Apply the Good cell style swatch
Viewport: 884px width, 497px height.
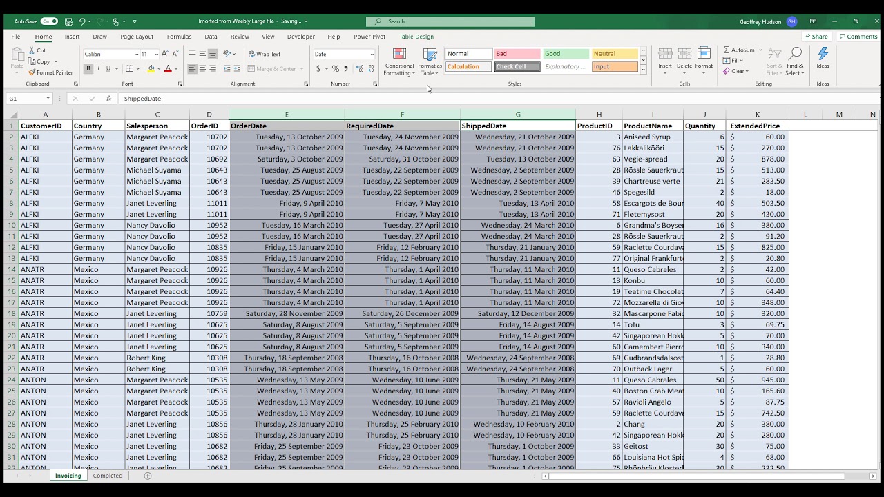(x=566, y=54)
